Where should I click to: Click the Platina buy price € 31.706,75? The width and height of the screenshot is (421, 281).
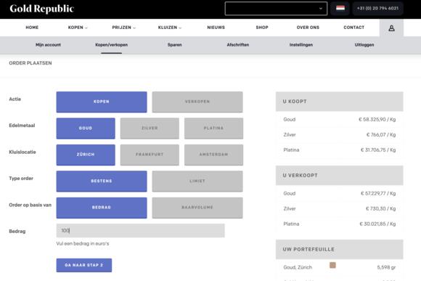378,150
